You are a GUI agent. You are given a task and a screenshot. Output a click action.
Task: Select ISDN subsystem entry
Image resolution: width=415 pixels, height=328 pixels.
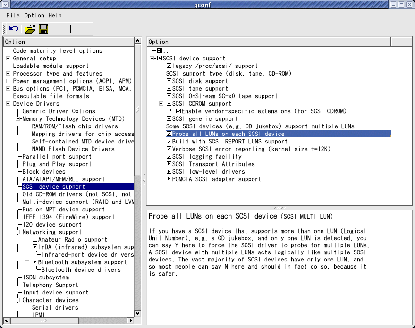(x=45, y=277)
